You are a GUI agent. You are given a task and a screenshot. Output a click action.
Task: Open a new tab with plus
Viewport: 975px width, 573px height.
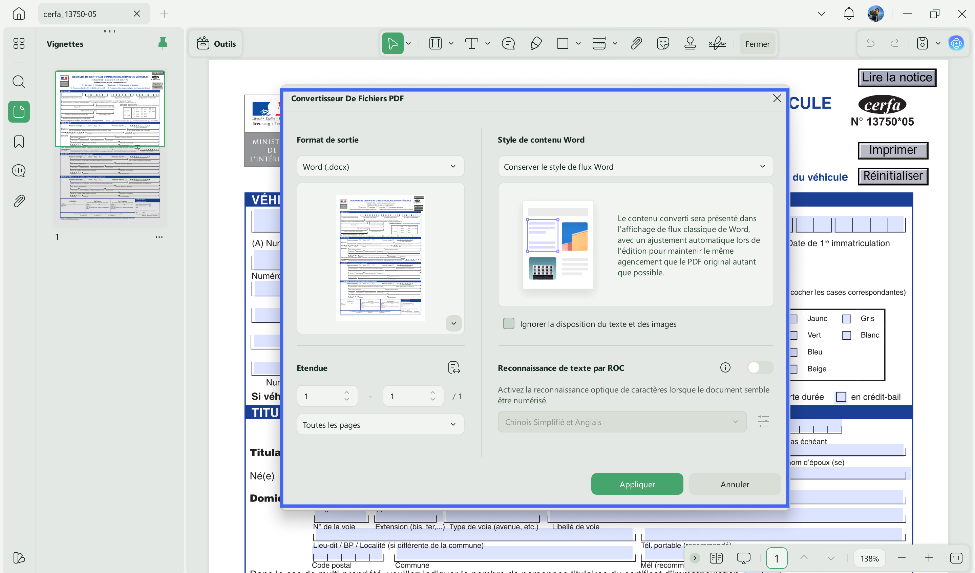pos(164,14)
